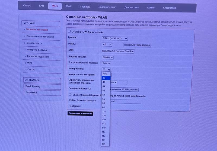Image resolution: width=217 pixels, height=151 pixels.
Task: Open the Easy Mesh section
Action: pos(31,93)
